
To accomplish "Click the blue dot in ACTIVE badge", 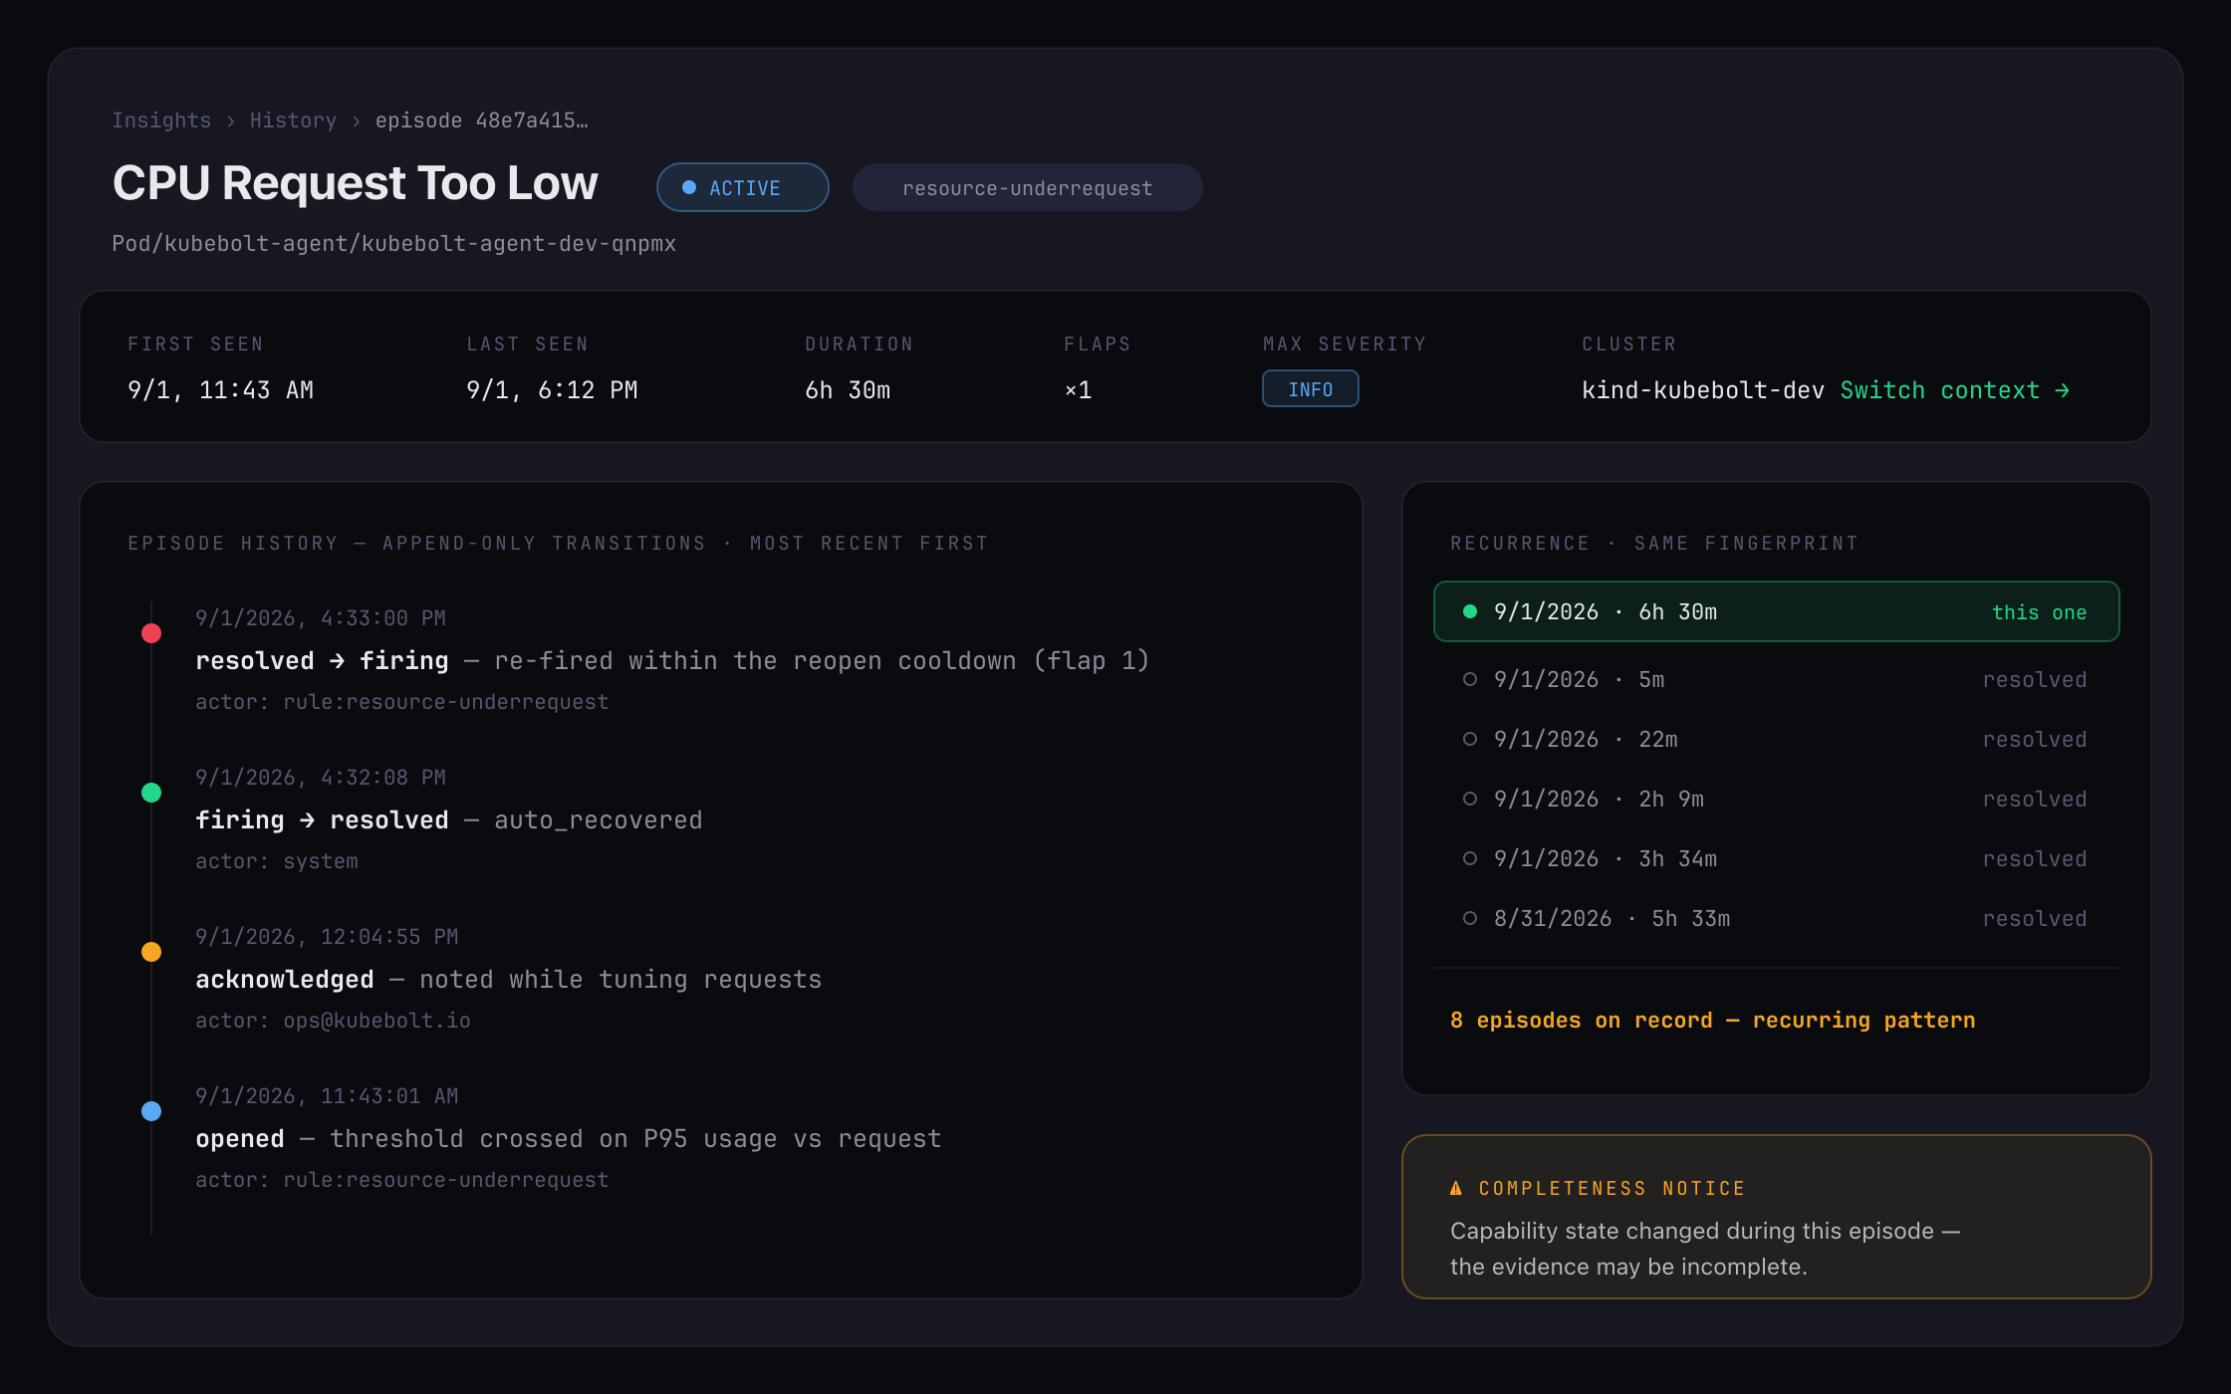I will (688, 187).
